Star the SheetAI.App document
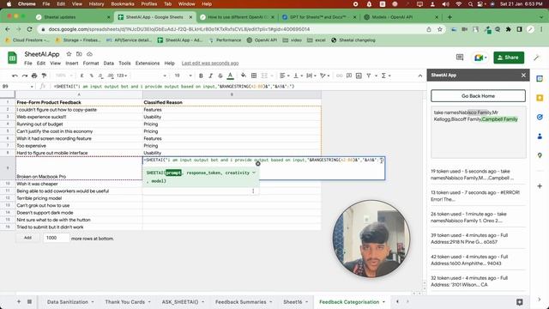The image size is (549, 309). 69,54
